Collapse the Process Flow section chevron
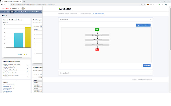 pyautogui.click(x=150, y=19)
